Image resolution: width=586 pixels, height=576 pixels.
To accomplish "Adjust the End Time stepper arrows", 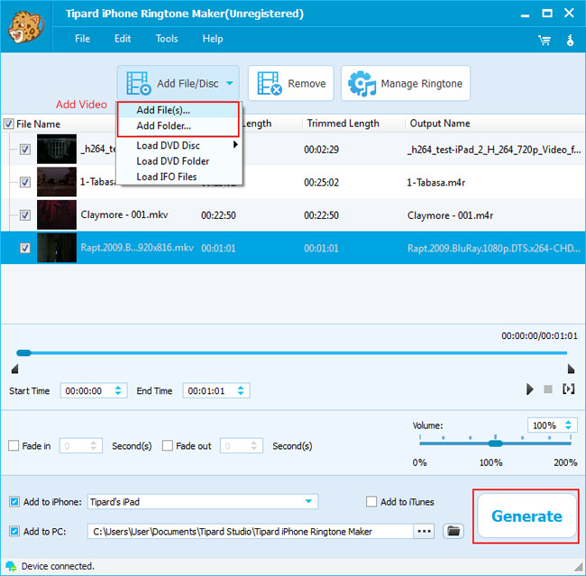I will pyautogui.click(x=241, y=390).
